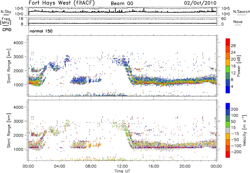This screenshot has height=173, width=250.
Task: Click the 12 label on Power color bar
Action: tap(233, 73)
